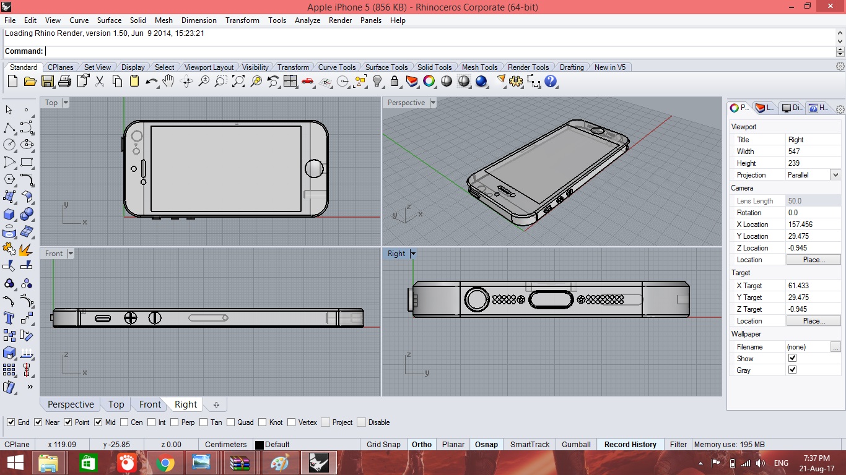
Task: Open the Right viewport title dropdown arrow
Action: [x=413, y=254]
